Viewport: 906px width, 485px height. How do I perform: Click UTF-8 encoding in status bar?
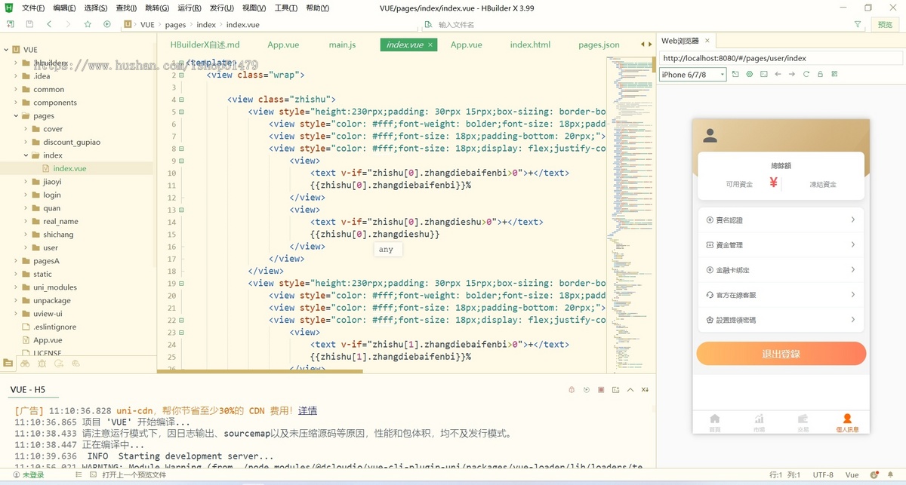(x=823, y=475)
